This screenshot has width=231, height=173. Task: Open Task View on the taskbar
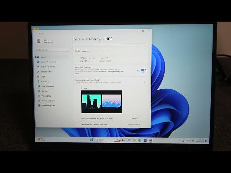point(123,140)
